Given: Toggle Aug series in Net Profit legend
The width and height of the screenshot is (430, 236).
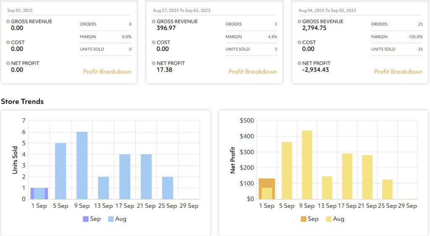Looking at the screenshot, I should [335, 219].
